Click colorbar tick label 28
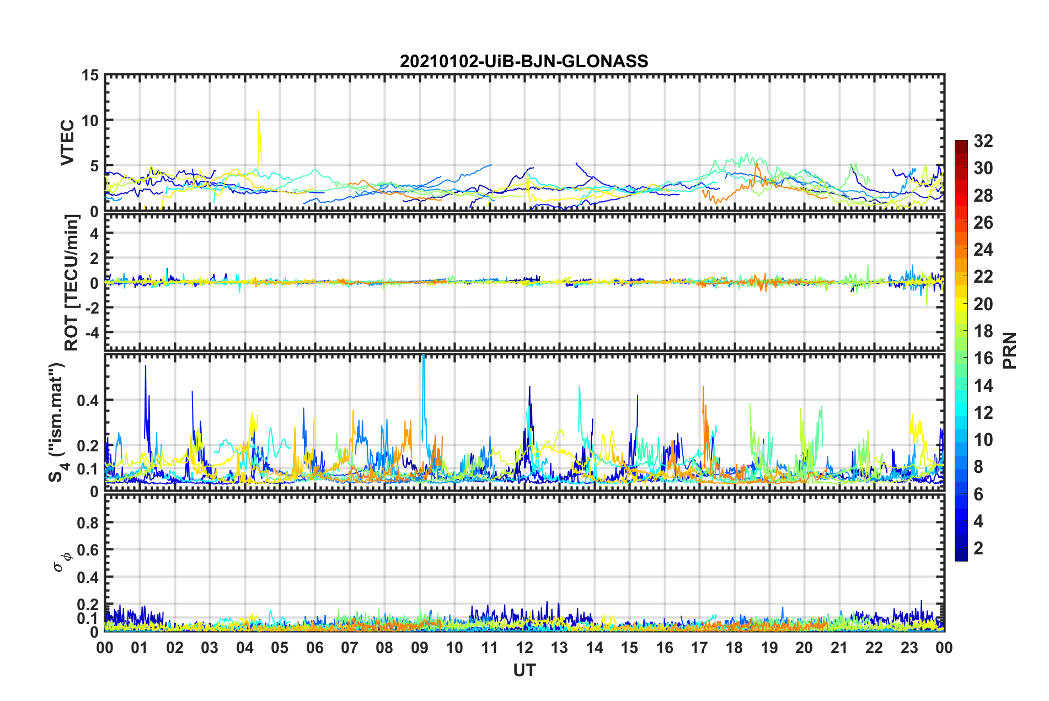This screenshot has width=1049, height=701. click(983, 196)
